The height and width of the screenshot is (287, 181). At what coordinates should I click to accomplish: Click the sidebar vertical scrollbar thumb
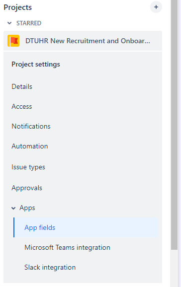click(174, 125)
